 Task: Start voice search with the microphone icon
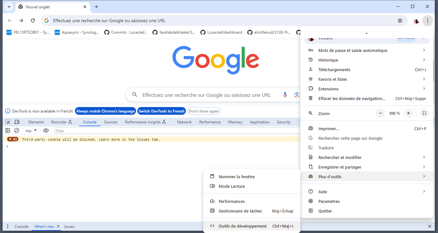pyautogui.click(x=285, y=95)
